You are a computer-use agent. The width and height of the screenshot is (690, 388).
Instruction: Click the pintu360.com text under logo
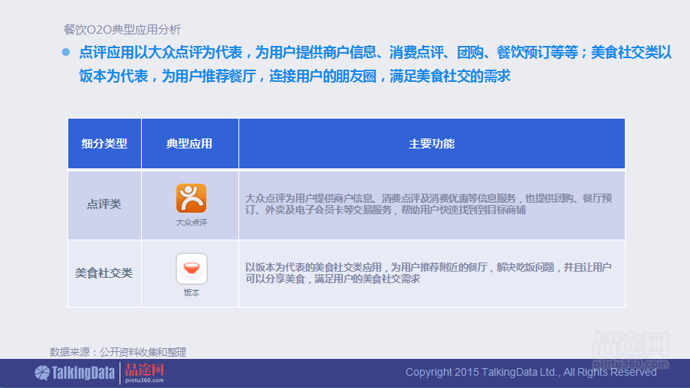tap(144, 380)
